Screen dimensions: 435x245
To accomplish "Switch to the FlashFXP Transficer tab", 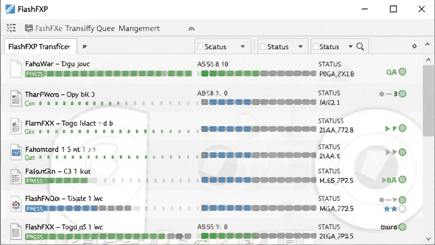I will point(40,46).
